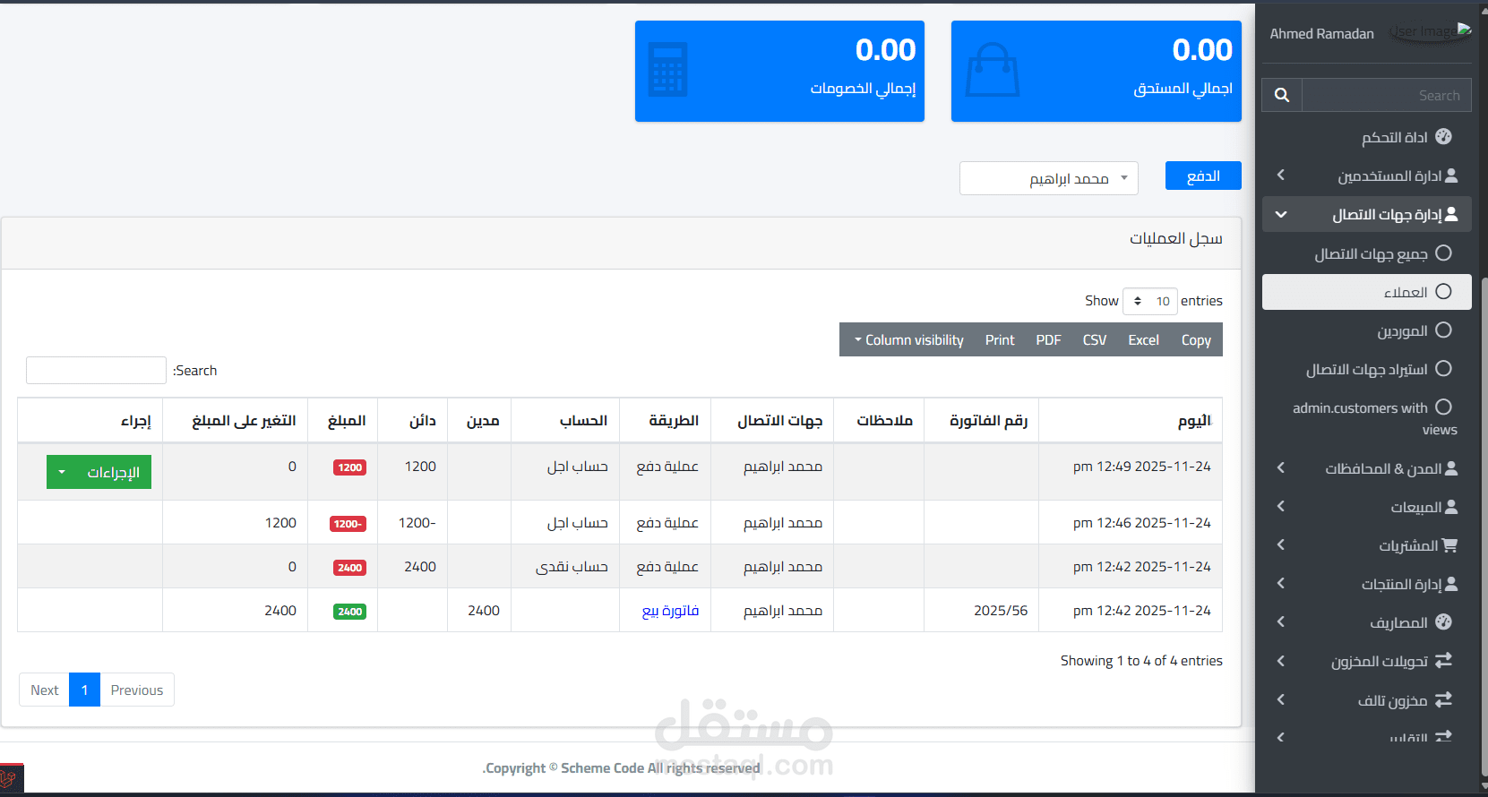Expand the المبيعات menu chevron
This screenshot has height=797, width=1488.
click(1281, 507)
